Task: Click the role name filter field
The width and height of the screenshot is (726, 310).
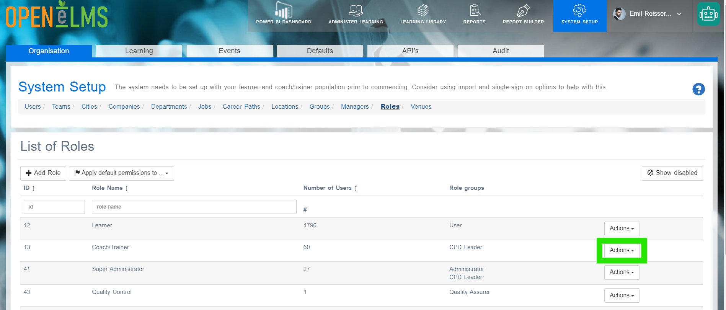Action: pyautogui.click(x=194, y=207)
